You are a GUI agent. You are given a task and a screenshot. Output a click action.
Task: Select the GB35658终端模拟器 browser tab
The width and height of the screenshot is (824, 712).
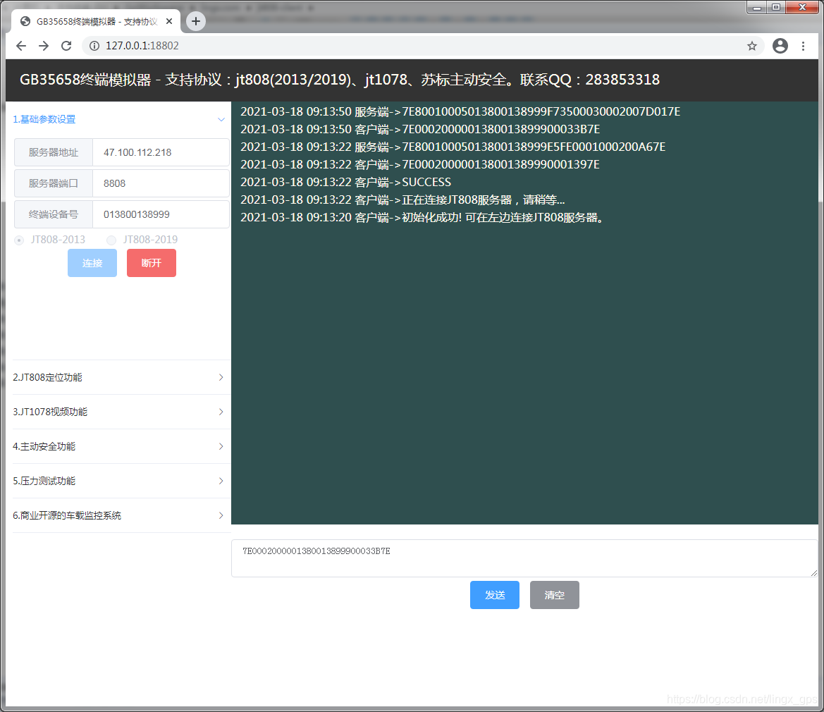click(96, 22)
